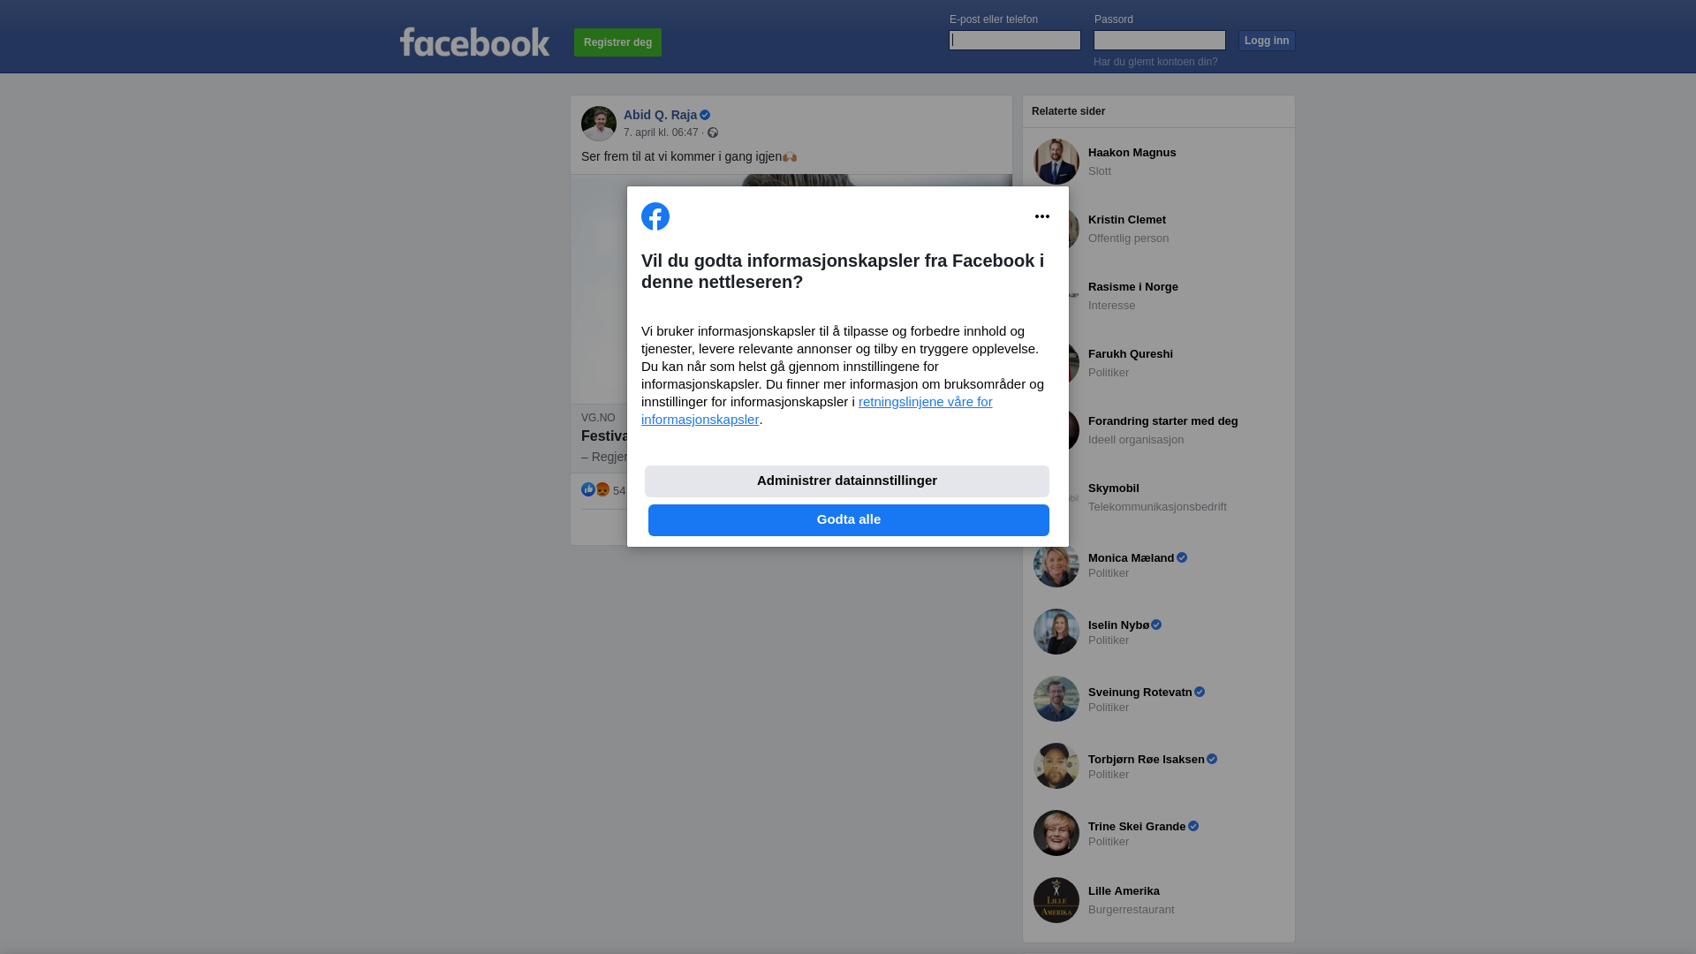This screenshot has height=954, width=1696.
Task: Click Logg inn button
Action: click(1267, 41)
